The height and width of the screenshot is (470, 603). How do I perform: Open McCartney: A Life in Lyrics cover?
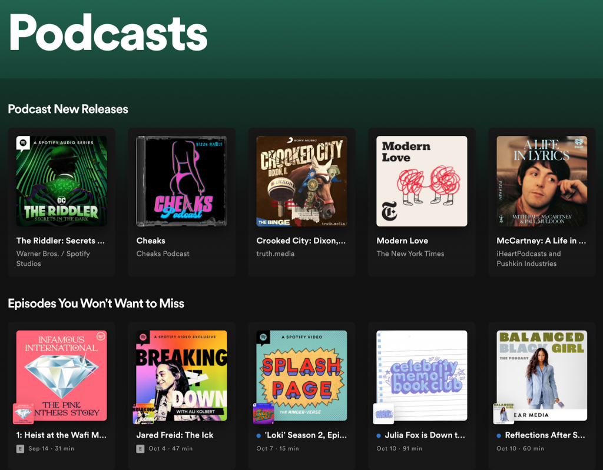(x=542, y=181)
